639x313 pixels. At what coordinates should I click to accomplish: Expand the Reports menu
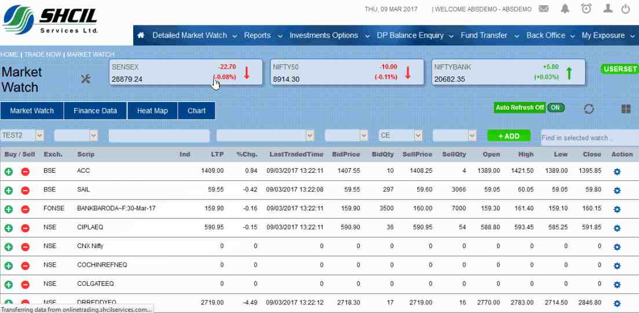tap(263, 35)
